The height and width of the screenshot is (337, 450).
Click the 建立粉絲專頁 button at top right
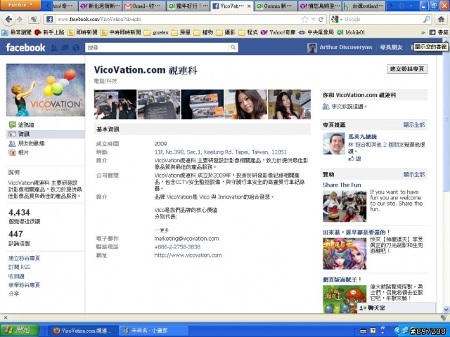coord(407,69)
